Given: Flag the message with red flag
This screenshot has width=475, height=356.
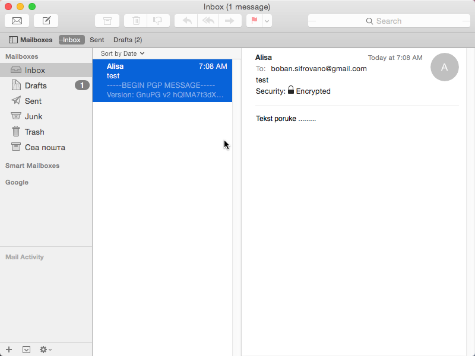Looking at the screenshot, I should tap(254, 21).
